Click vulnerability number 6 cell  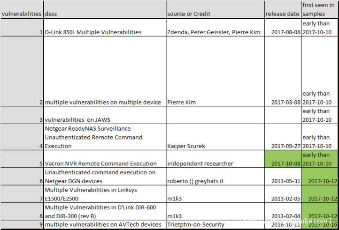pyautogui.click(x=22, y=177)
